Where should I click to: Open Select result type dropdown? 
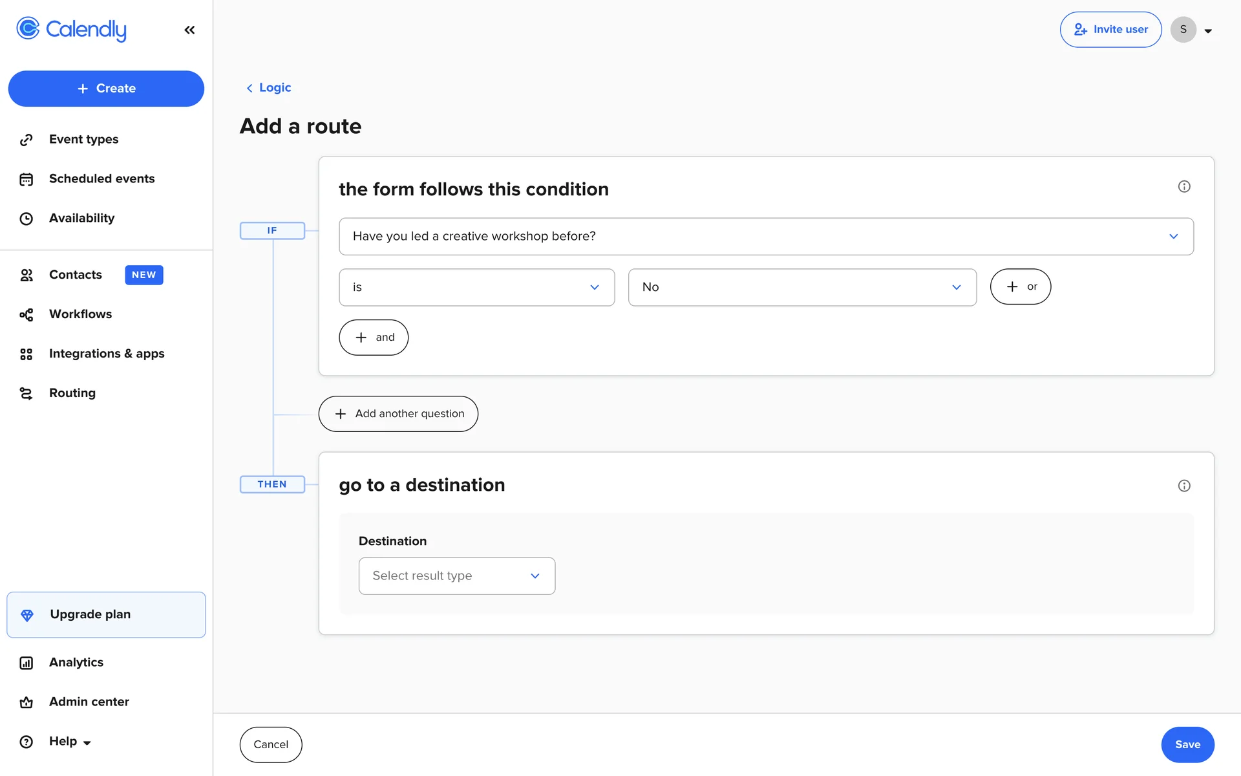(456, 576)
